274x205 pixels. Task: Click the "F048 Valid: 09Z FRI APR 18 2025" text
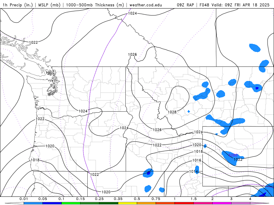(x=235, y=5)
